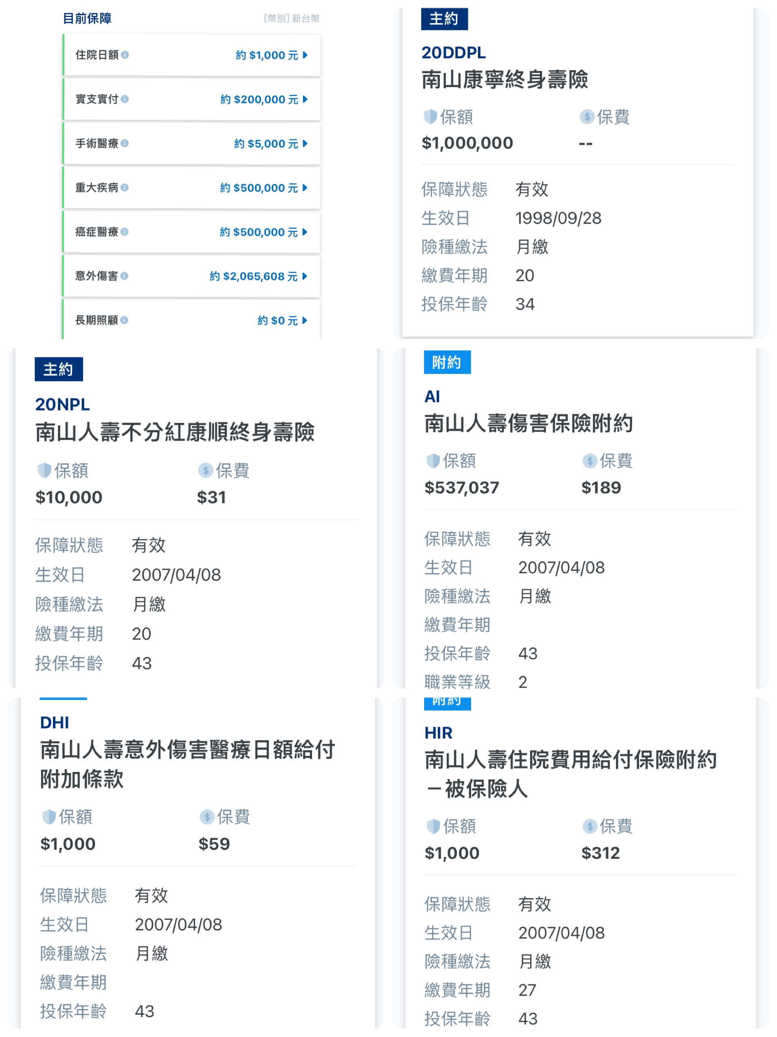The image size is (777, 1037).
Task: Click dollar 保費 icon in AI rider card
Action: (590, 461)
